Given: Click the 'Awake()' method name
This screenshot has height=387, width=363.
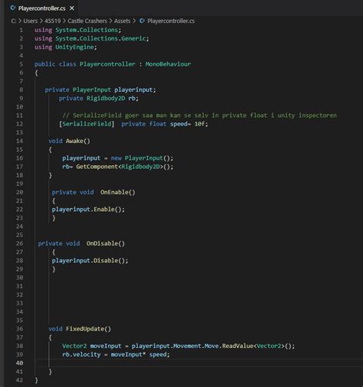Looking at the screenshot, I should click(78, 141).
